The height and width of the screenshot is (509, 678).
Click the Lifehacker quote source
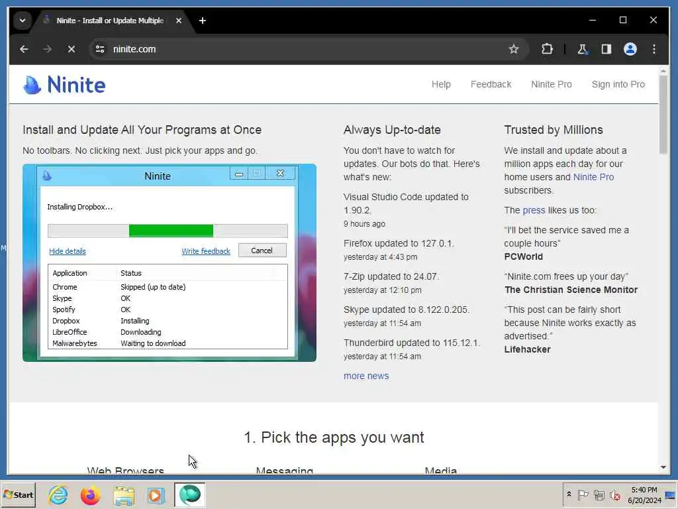click(527, 349)
